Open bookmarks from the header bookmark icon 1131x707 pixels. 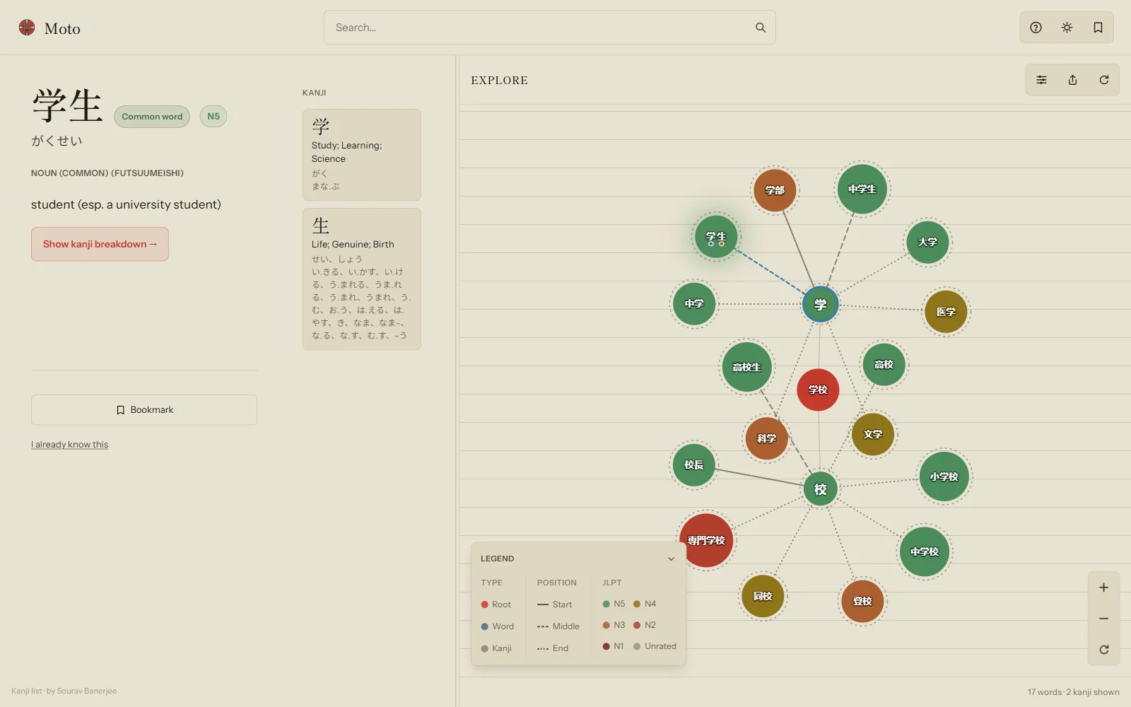(x=1098, y=28)
